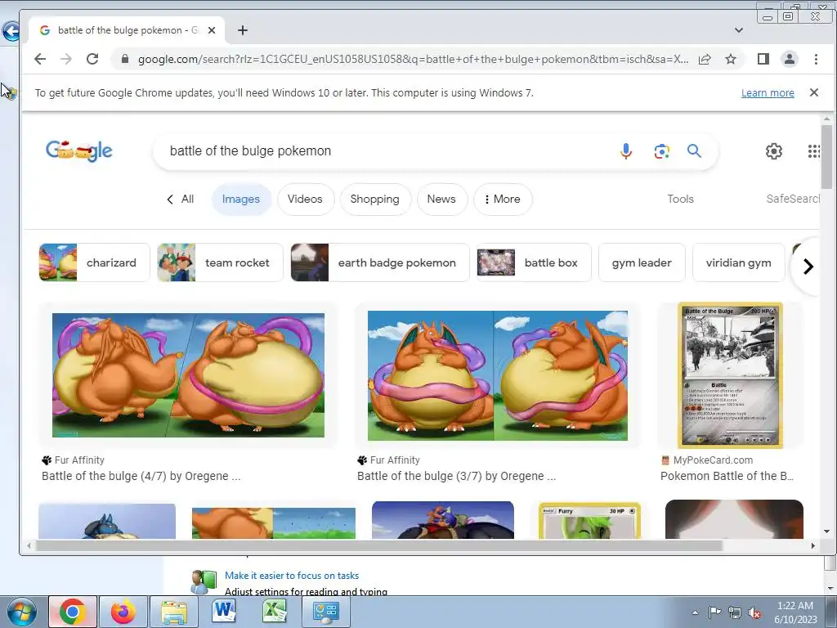
Task: Filter by earth badge pokemon chip
Action: click(380, 262)
